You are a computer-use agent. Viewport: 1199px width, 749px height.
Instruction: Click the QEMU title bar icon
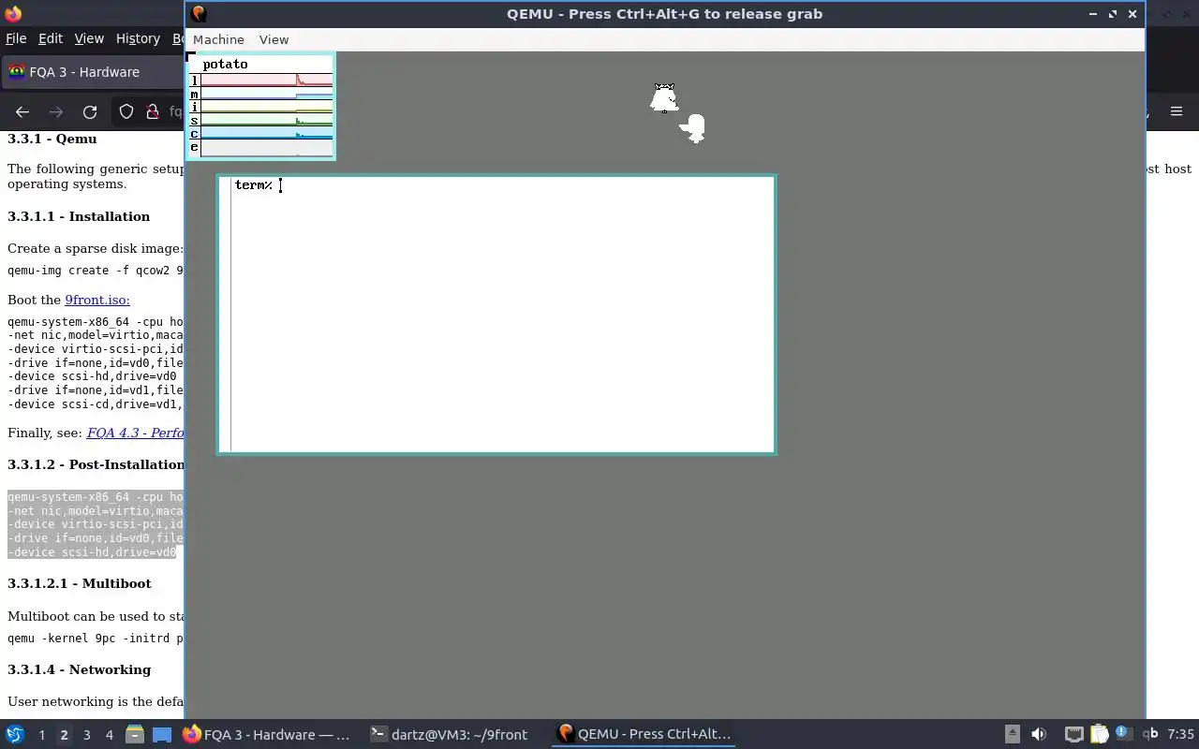199,13
